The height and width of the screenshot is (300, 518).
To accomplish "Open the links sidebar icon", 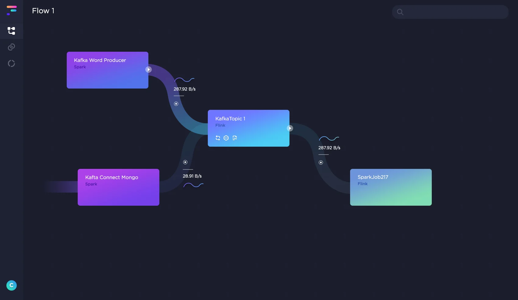I will click(11, 47).
